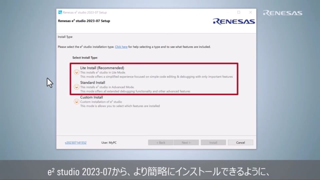The width and height of the screenshot is (320, 180).
Task: Click the Standard Install download arrow icon
Action: coord(76,87)
